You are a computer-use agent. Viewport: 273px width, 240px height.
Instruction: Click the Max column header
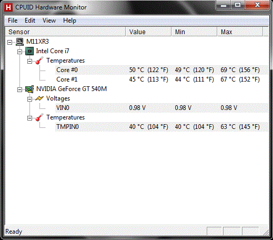(x=240, y=32)
